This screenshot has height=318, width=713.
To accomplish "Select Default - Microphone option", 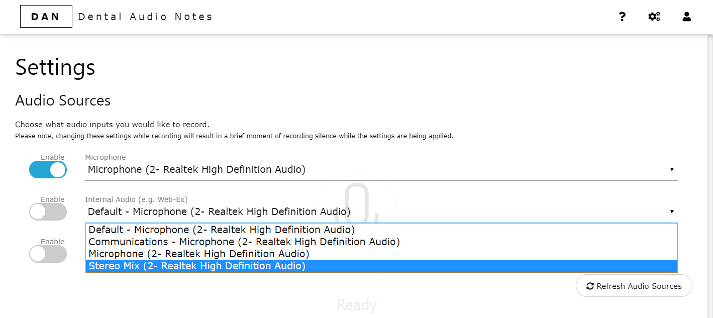I will coord(222,230).
